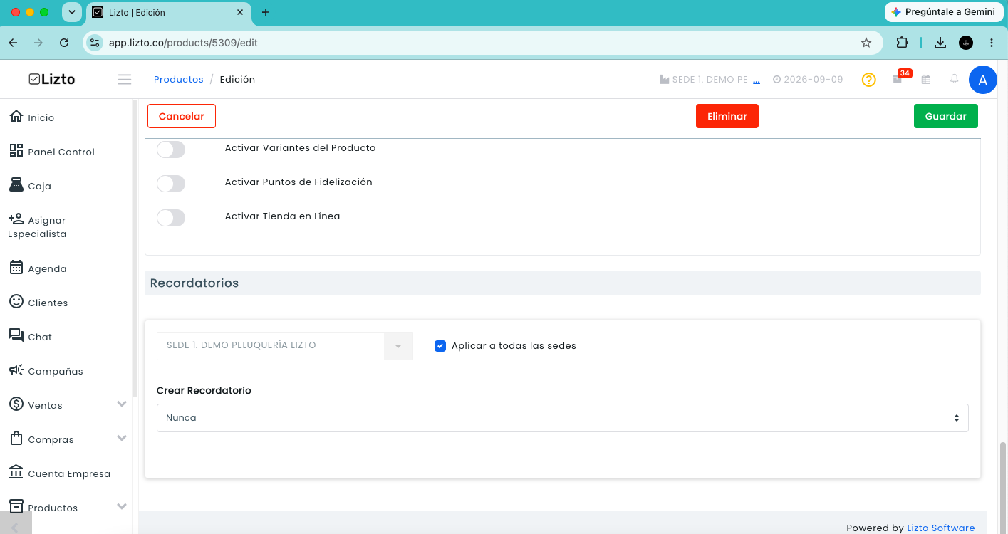
Task: Open the SEDE 1. DEMO PELUQUERÍA LIZTO selector
Action: [285, 346]
